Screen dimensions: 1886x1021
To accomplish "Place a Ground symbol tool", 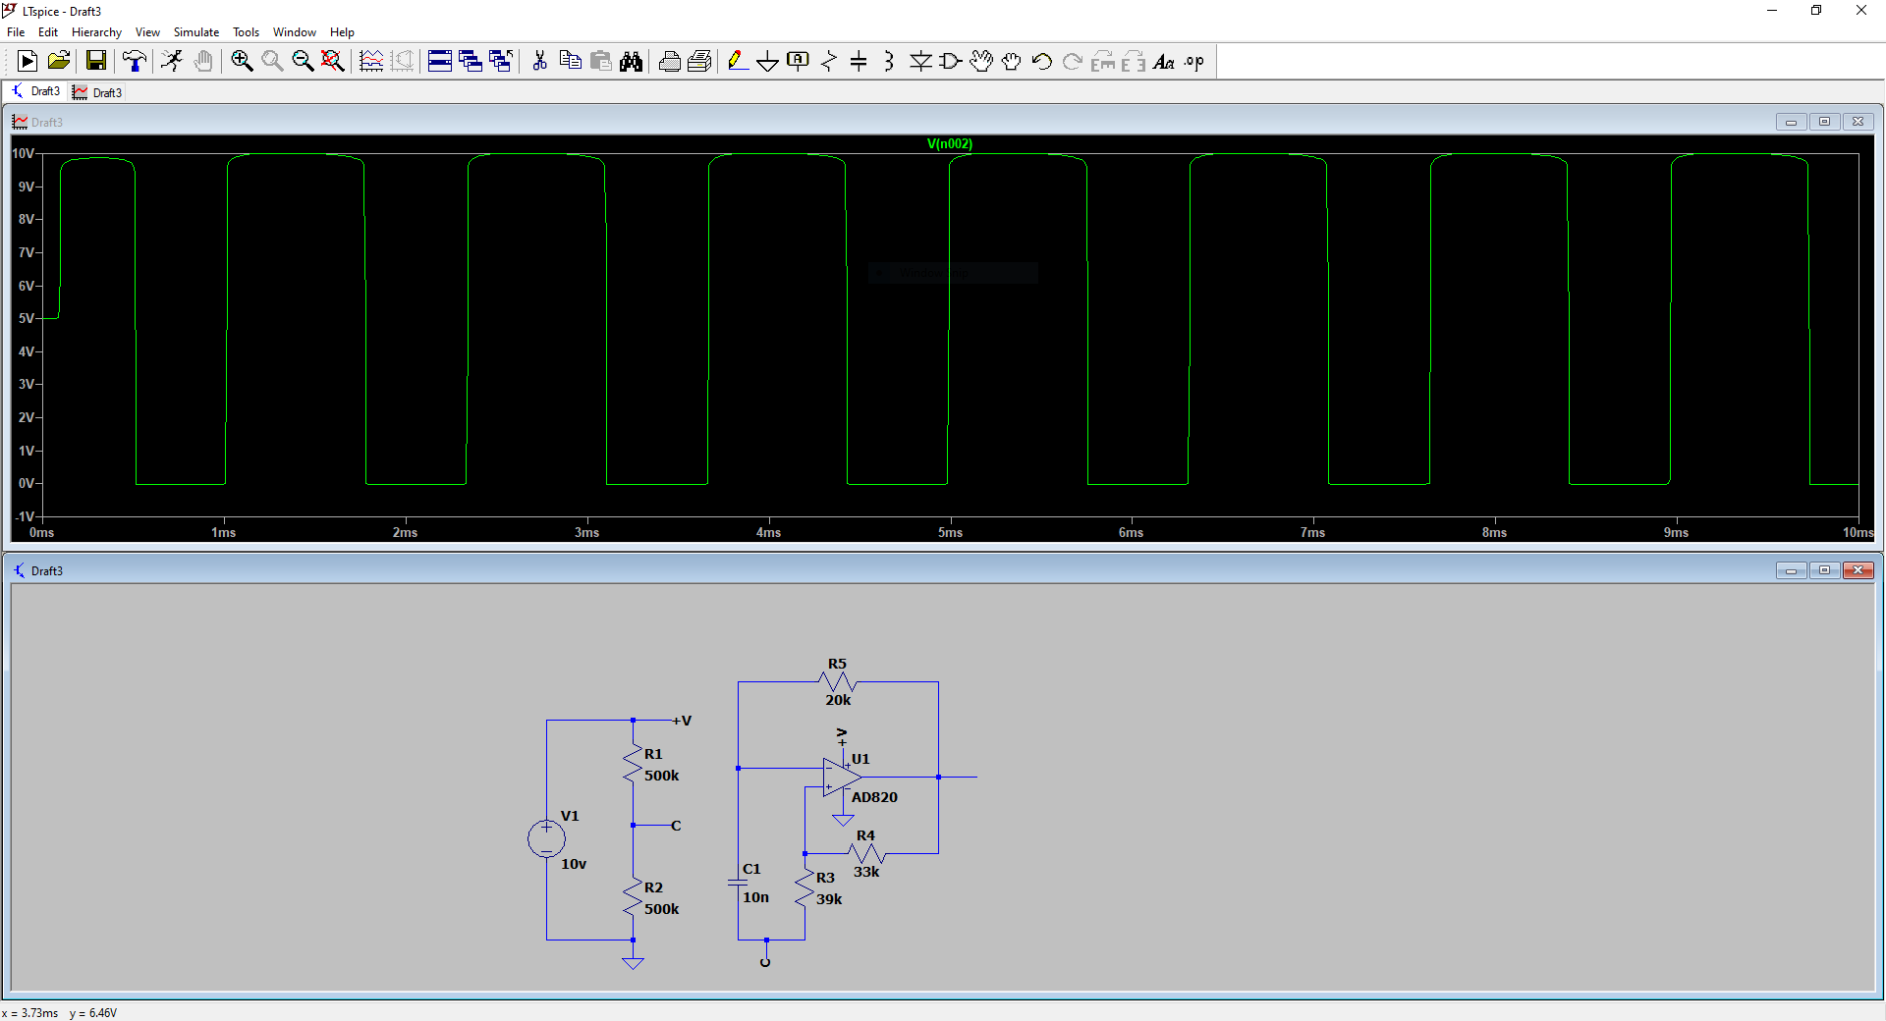I will (x=768, y=62).
